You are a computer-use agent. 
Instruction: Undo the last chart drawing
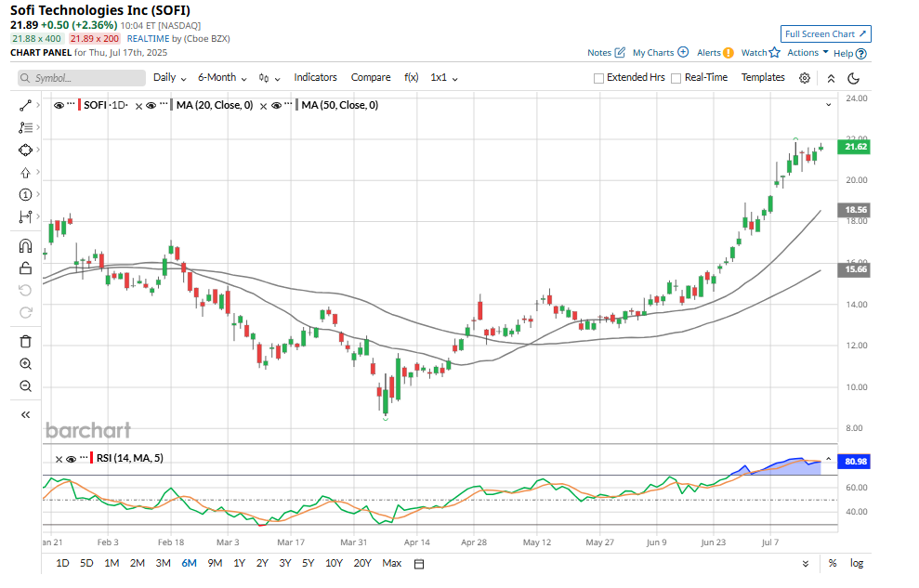25,290
